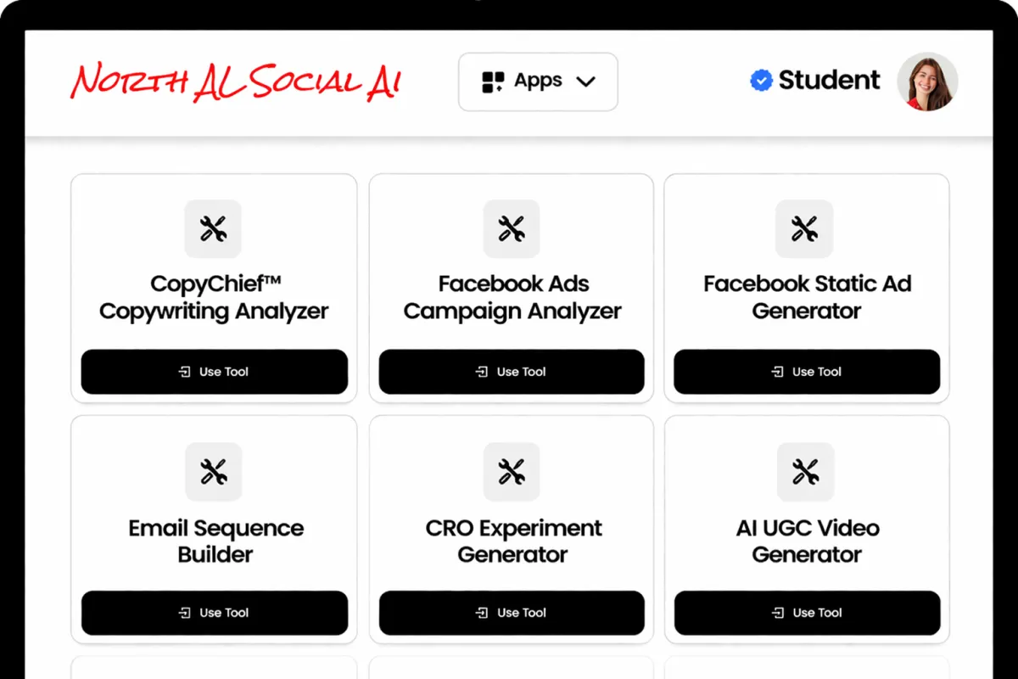Open the AI UGC Video Generator tool
Screen dimensions: 1018x679
(807, 613)
